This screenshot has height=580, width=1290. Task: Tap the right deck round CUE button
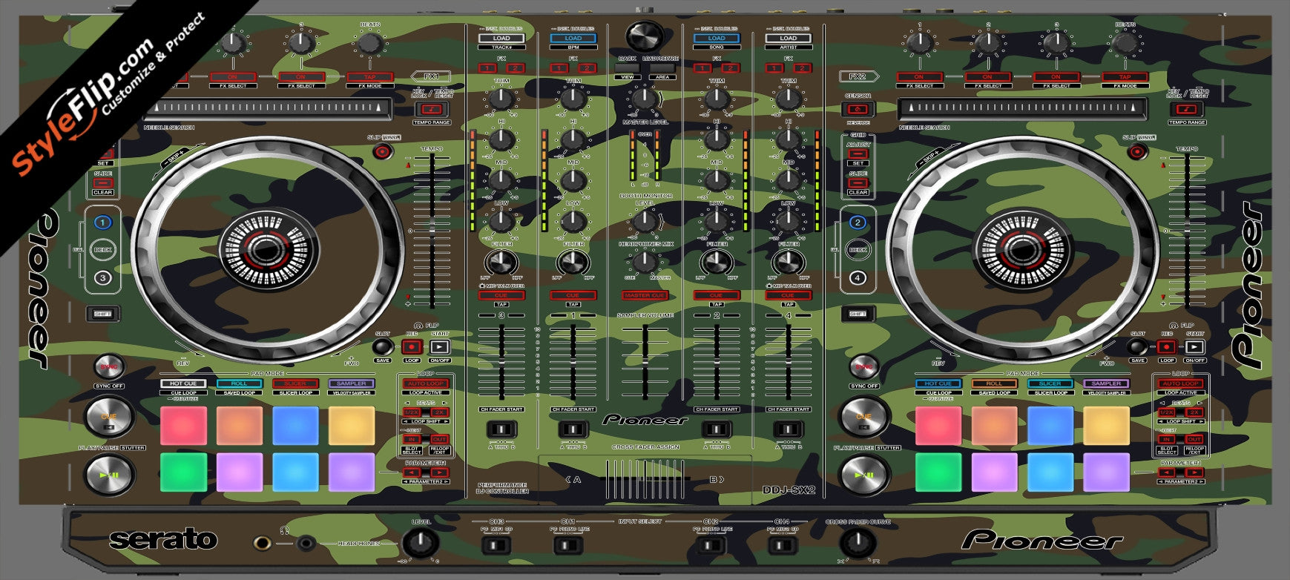point(864,418)
